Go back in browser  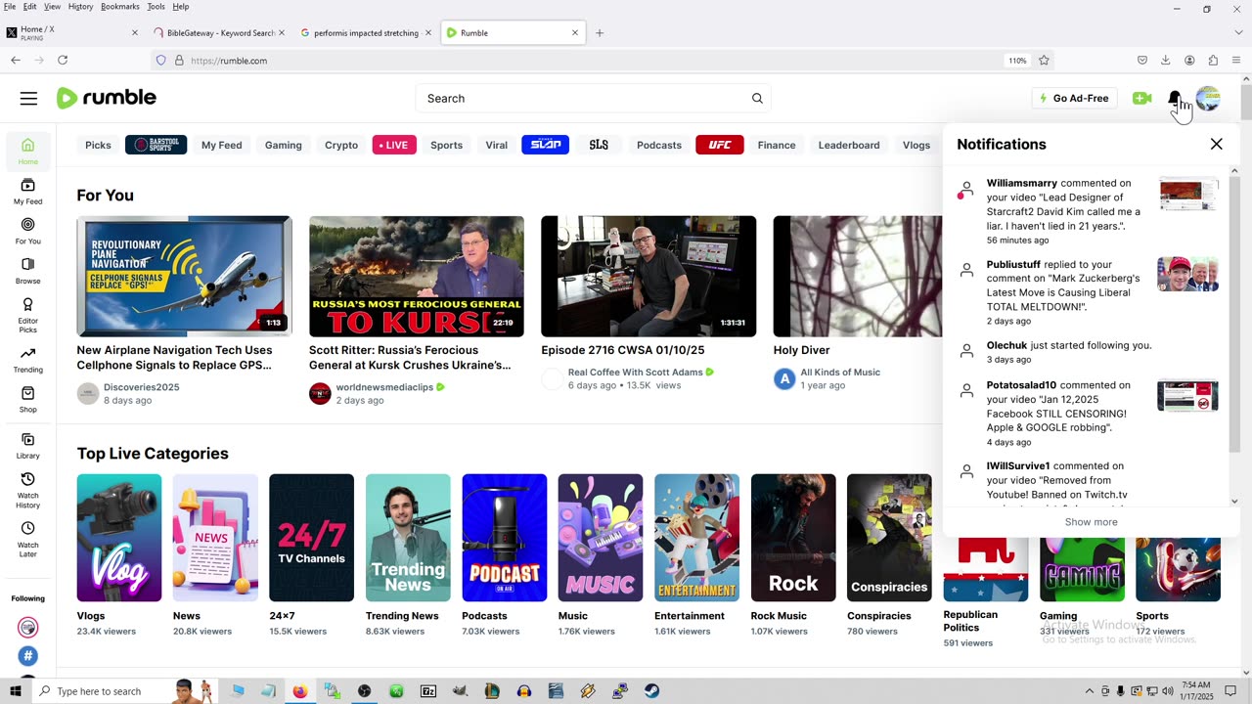[16, 61]
